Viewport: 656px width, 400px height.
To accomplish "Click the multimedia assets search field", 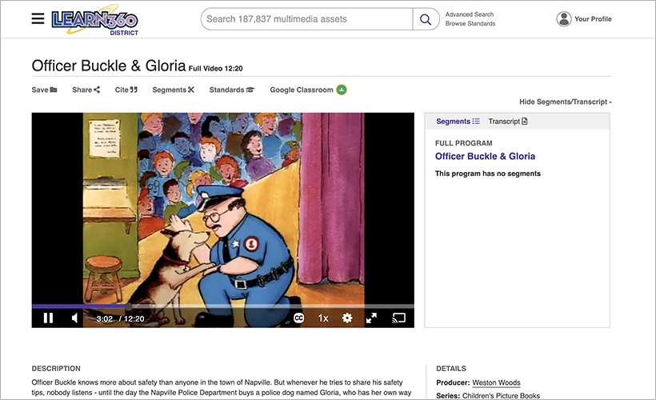I will (306, 19).
